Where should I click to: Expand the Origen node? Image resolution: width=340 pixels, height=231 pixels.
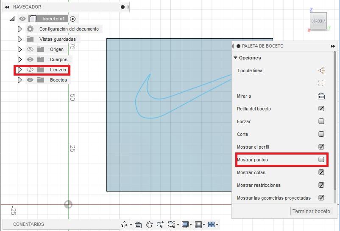pyautogui.click(x=20, y=49)
